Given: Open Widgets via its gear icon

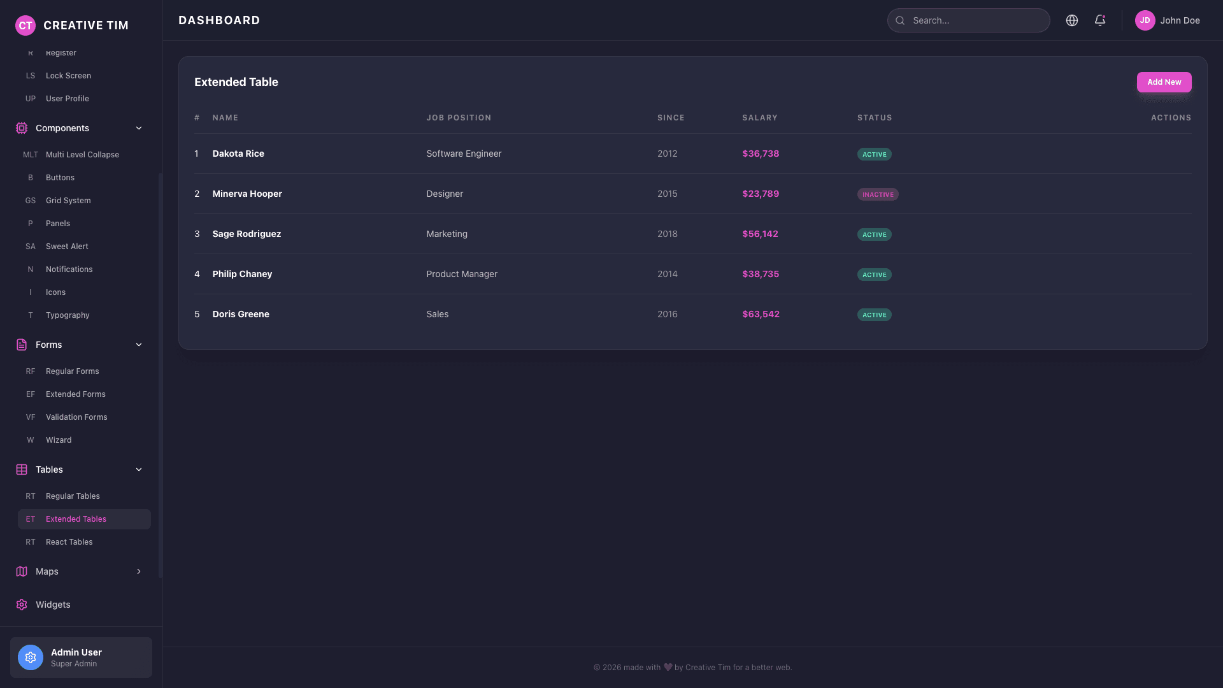Looking at the screenshot, I should point(22,605).
